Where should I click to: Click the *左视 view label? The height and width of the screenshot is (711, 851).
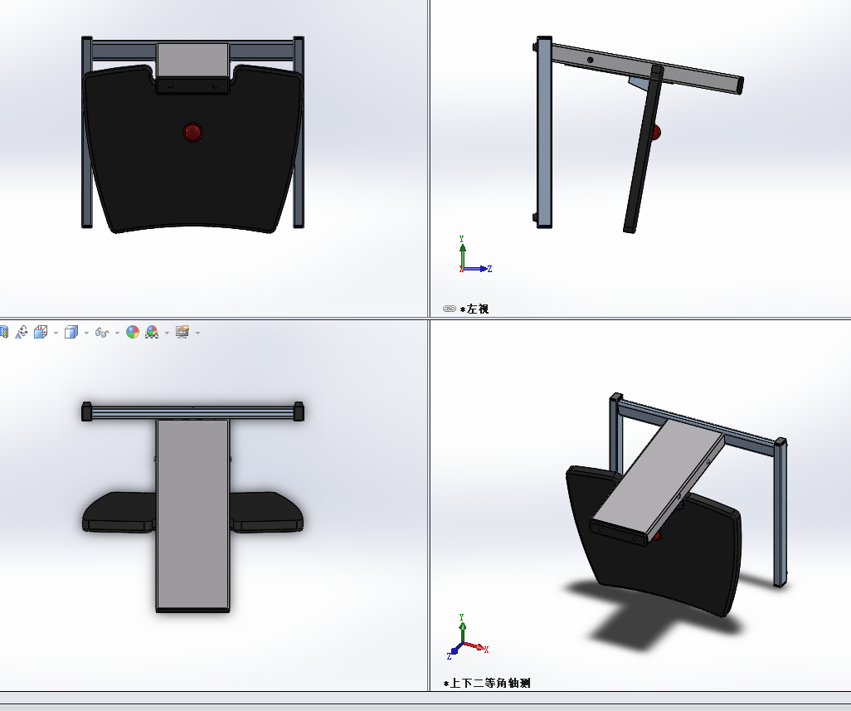point(474,309)
